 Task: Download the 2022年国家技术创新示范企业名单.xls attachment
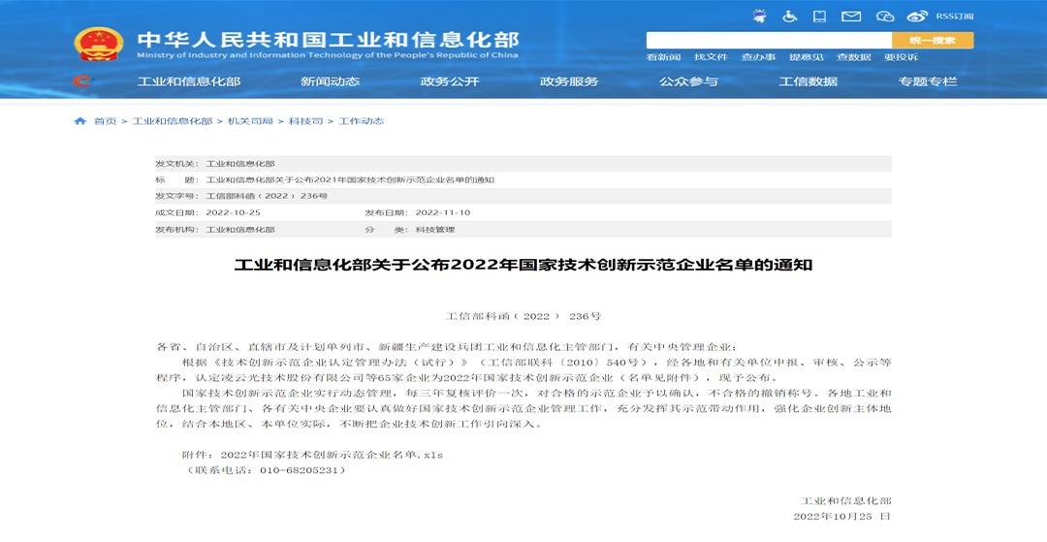[332, 454]
